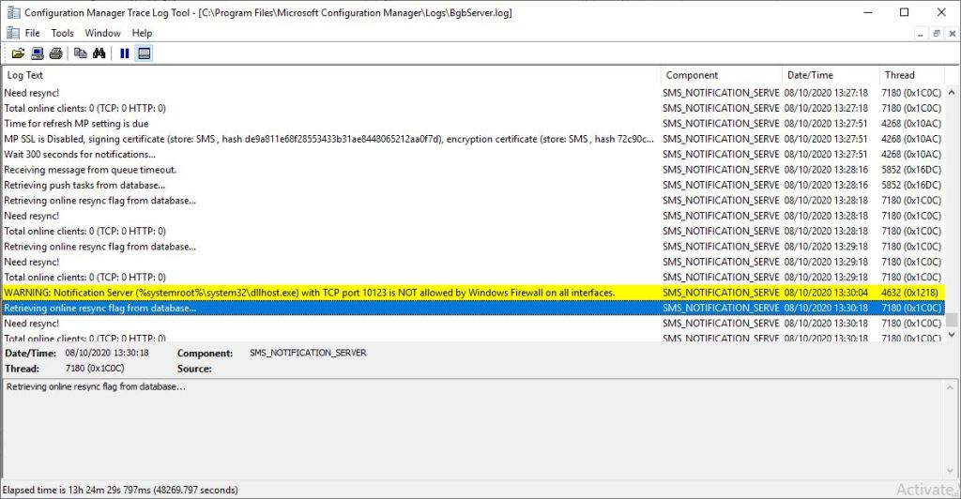The width and height of the screenshot is (961, 499).
Task: Click the Print icon in toolbar
Action: [x=55, y=53]
